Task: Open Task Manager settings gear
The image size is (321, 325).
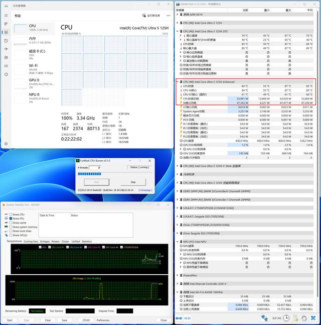Action: click(x=6, y=144)
